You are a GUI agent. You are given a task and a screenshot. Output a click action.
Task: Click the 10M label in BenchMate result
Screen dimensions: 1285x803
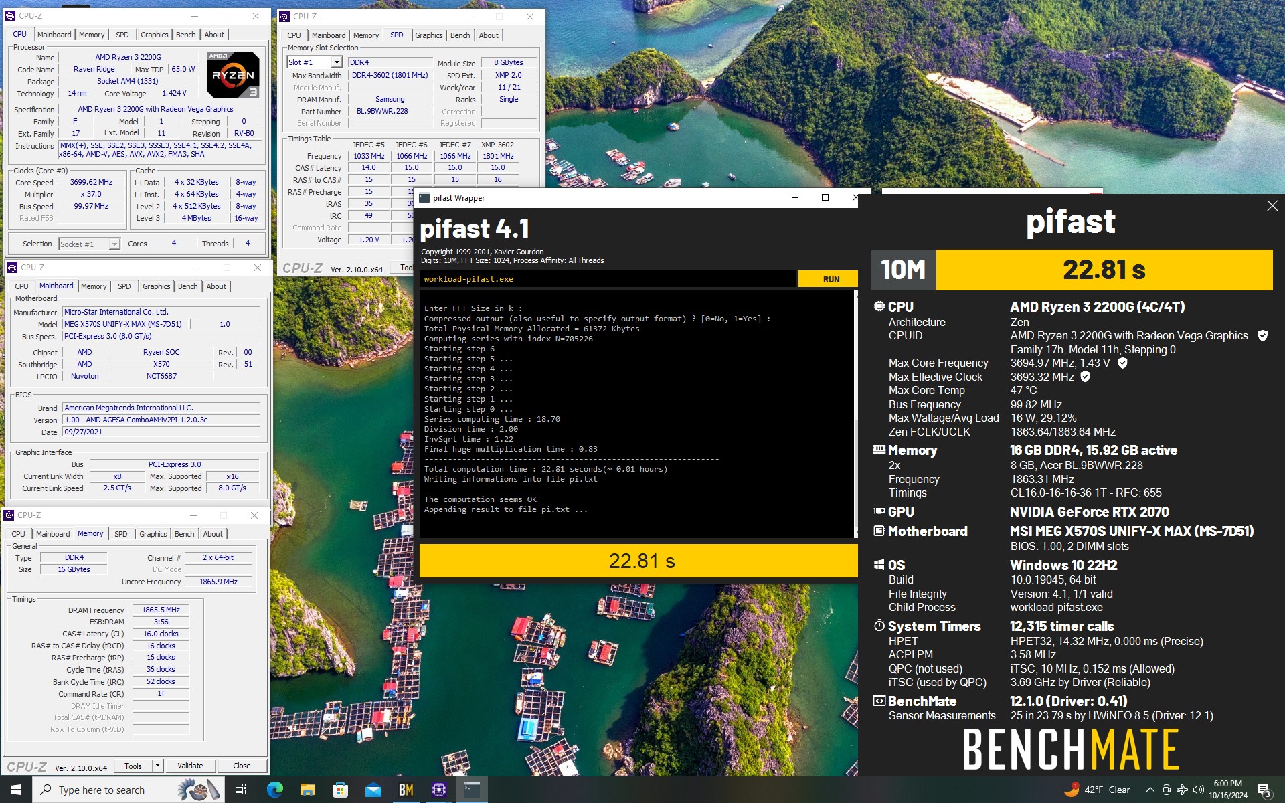[903, 270]
